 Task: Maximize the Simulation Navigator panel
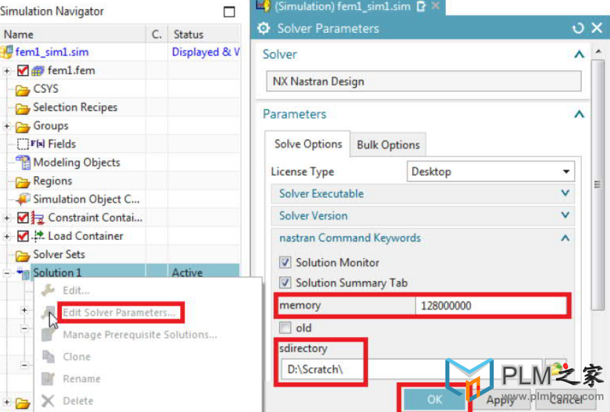coord(229,12)
